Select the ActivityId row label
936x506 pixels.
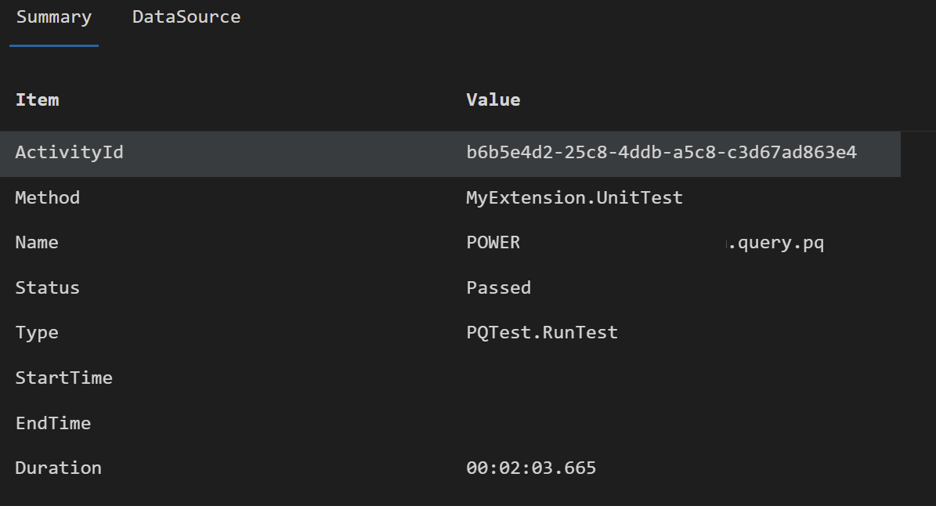point(69,153)
